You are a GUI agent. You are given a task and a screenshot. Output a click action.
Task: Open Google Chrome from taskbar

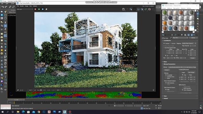click(x=39, y=112)
